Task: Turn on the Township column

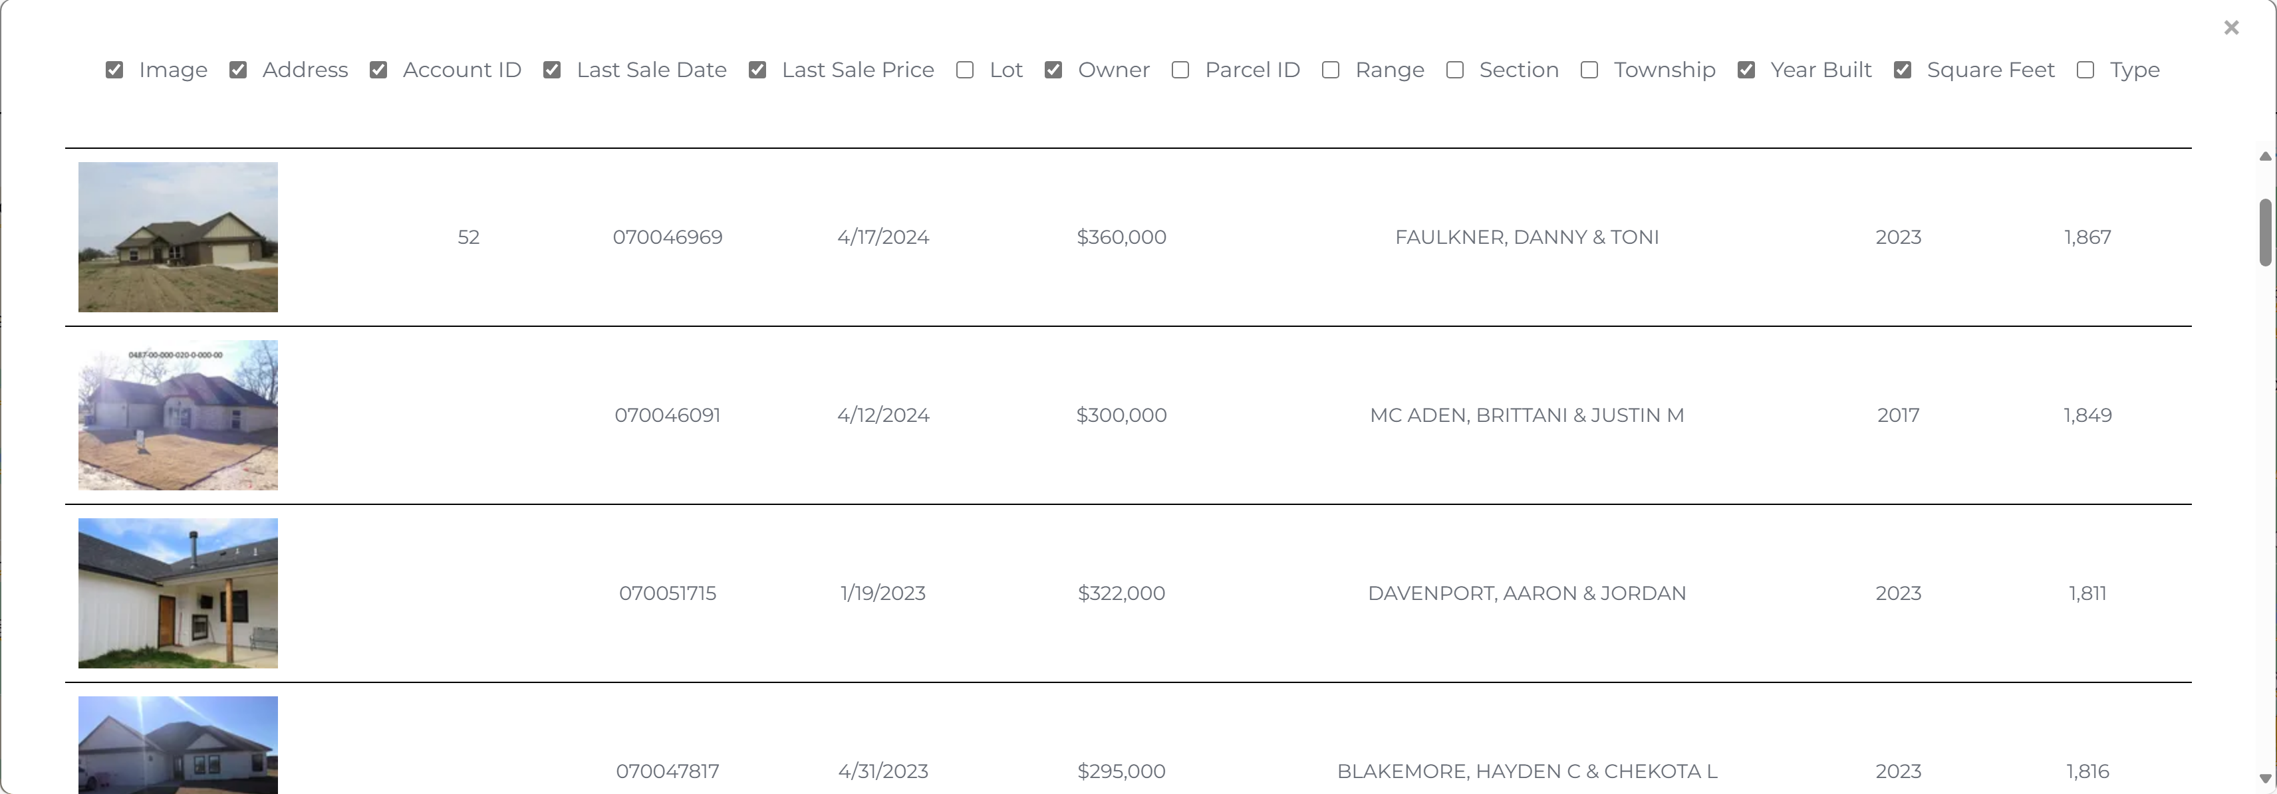Action: pos(1589,70)
